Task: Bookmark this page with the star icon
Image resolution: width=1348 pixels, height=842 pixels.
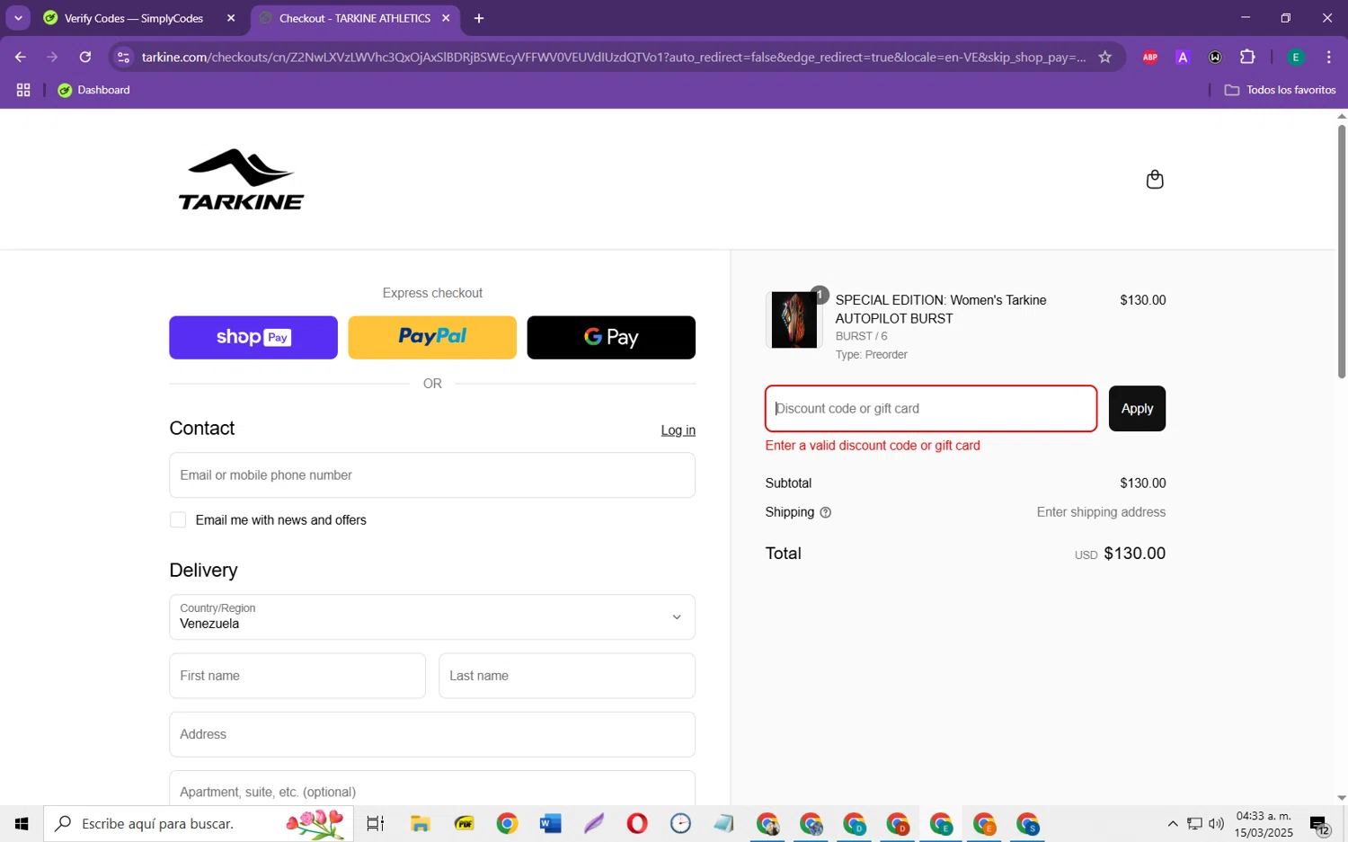Action: tap(1105, 57)
